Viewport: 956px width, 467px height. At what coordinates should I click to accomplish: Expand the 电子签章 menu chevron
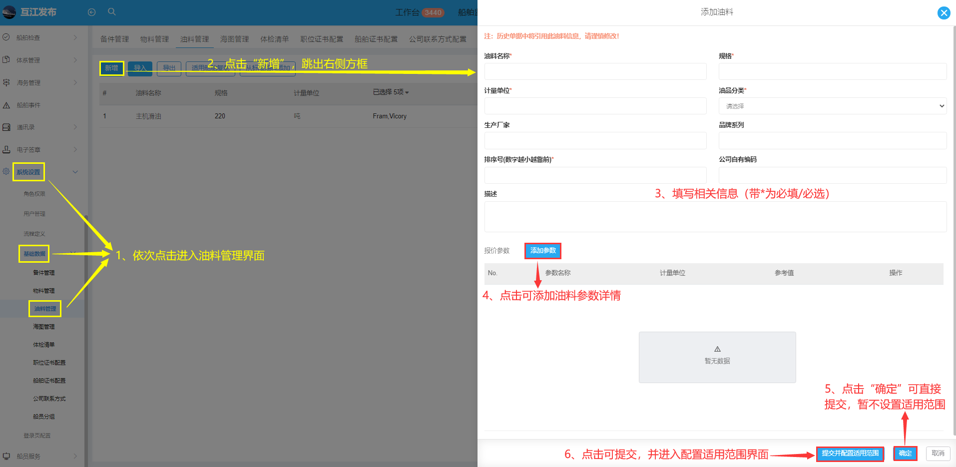(x=75, y=149)
